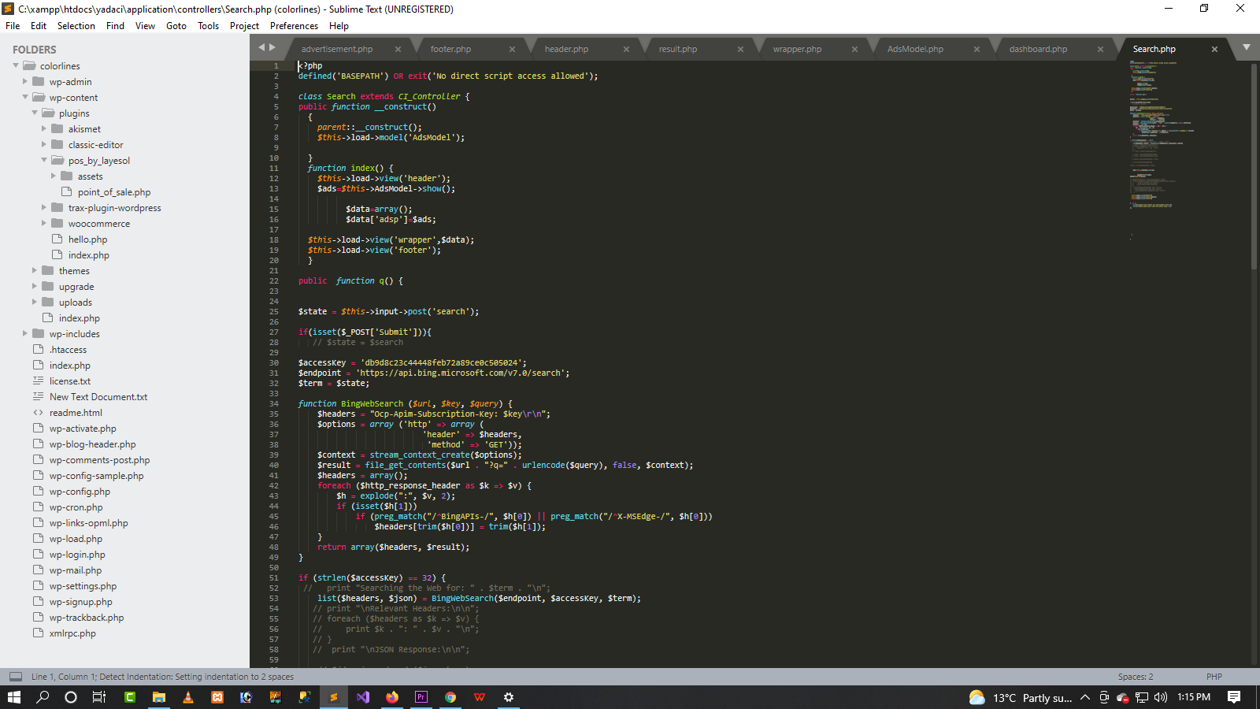Expand the wp-admin folder
The image size is (1260, 709).
tap(25, 82)
